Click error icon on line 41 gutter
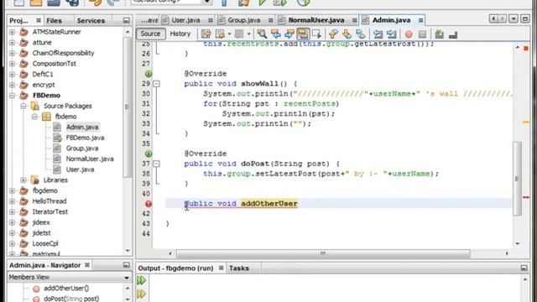The width and height of the screenshot is (537, 302). pos(149,204)
